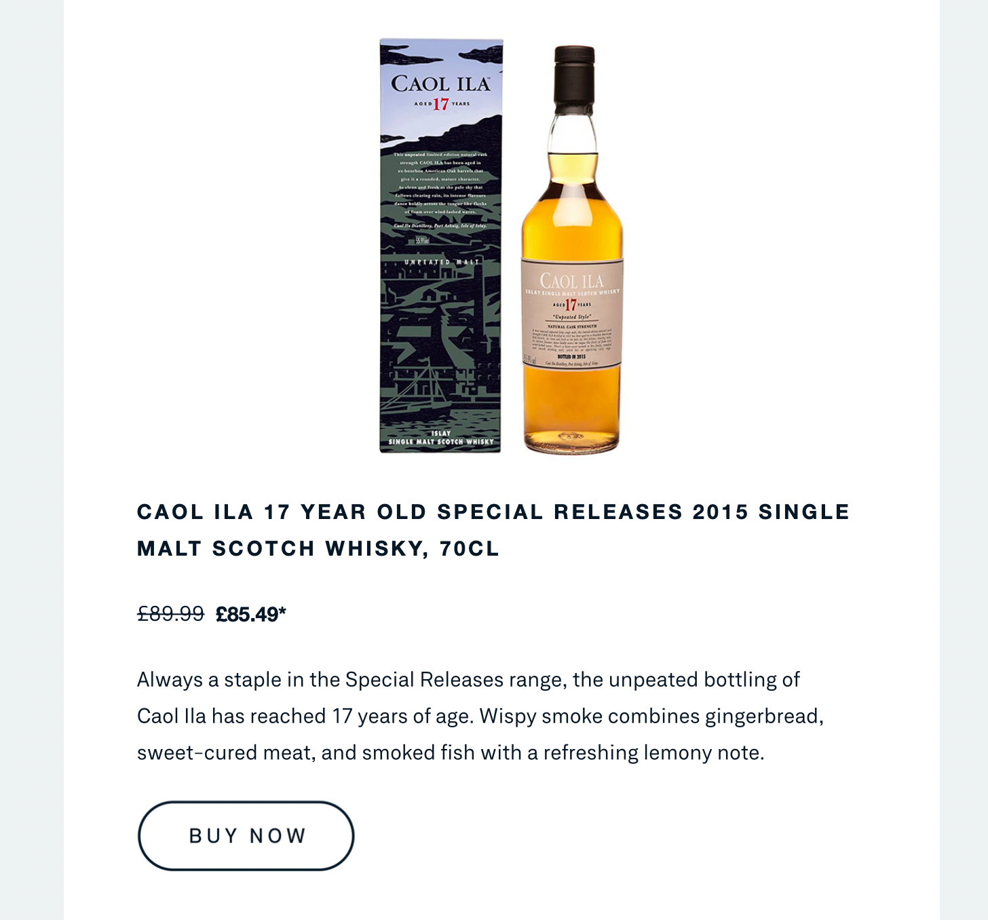Click the Caol Ila gift box image
This screenshot has width=988, height=920.
coord(441,246)
